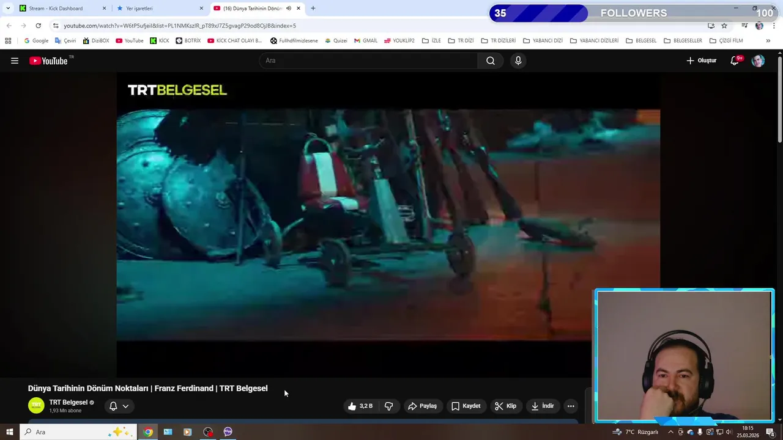The width and height of the screenshot is (783, 440).
Task: Open TRT Belgesel channel name link
Action: [x=69, y=402]
